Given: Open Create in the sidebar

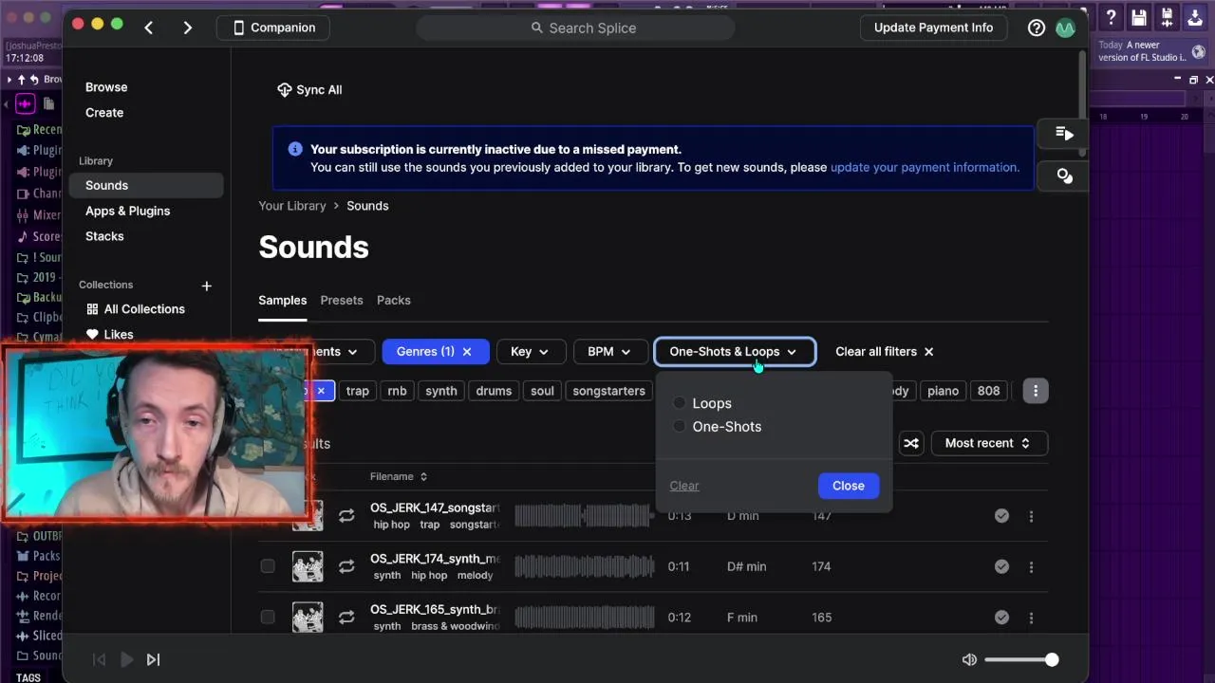Looking at the screenshot, I should click(104, 112).
